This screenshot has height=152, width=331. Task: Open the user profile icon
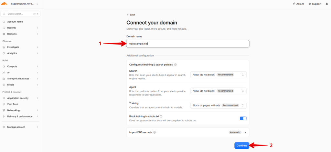click(x=326, y=4)
